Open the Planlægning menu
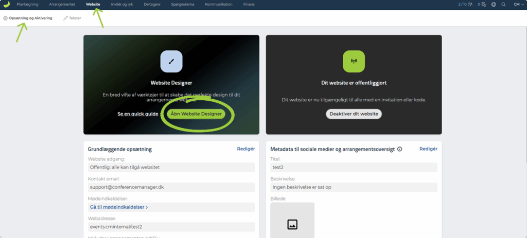This screenshot has width=527, height=238. tap(27, 4)
